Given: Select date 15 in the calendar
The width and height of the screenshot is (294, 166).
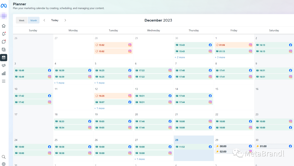Looking at the screenshot, I should [x=217, y=89].
